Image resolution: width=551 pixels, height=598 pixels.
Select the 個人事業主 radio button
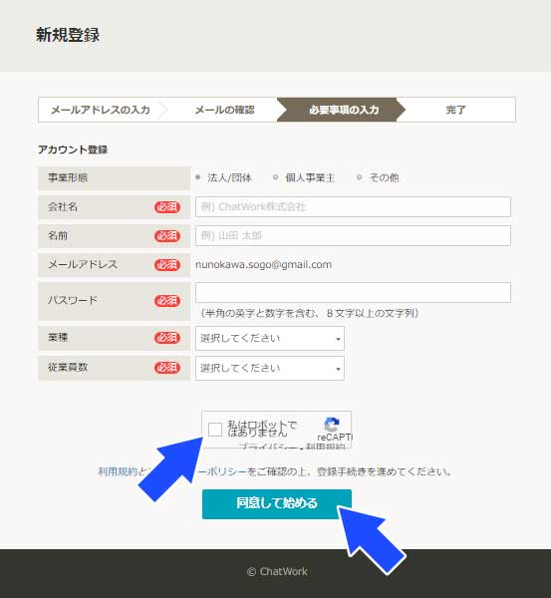(276, 177)
